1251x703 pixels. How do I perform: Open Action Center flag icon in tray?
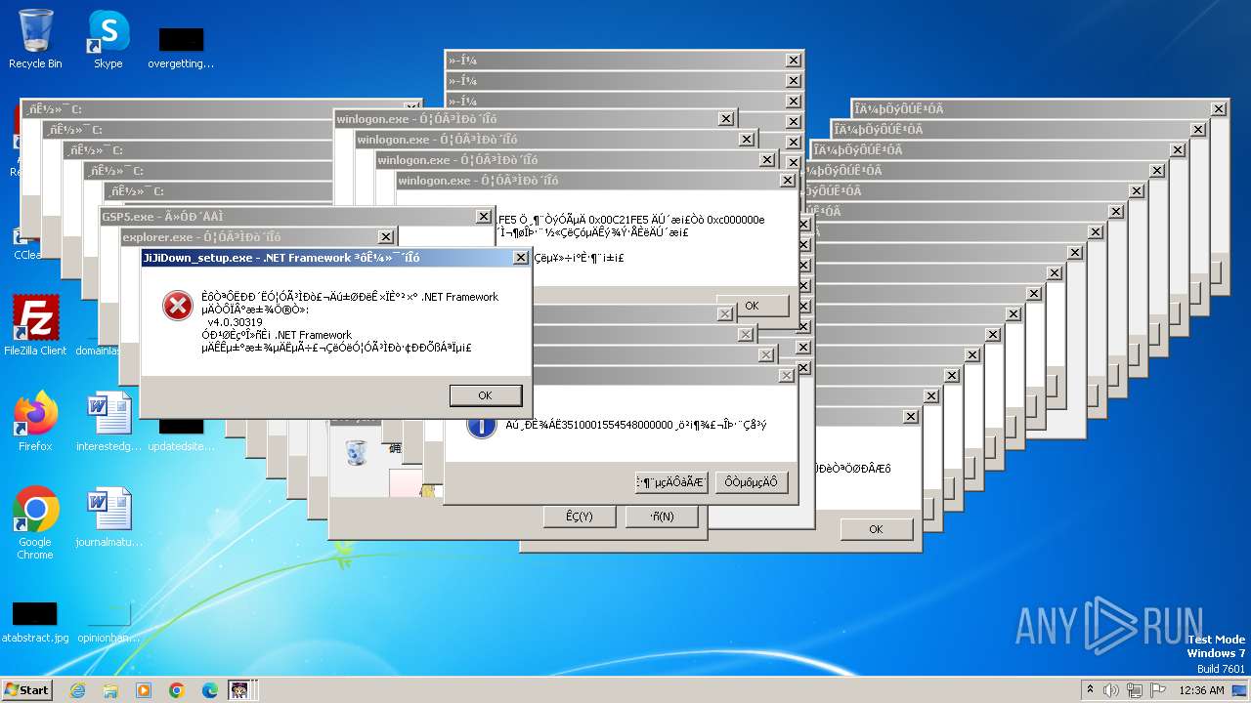1158,690
